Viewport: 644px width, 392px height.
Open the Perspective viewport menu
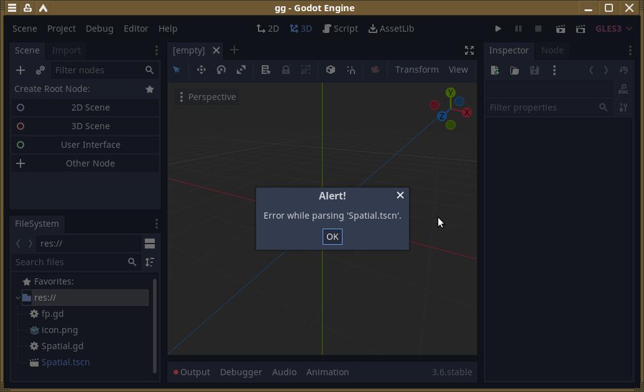point(208,97)
